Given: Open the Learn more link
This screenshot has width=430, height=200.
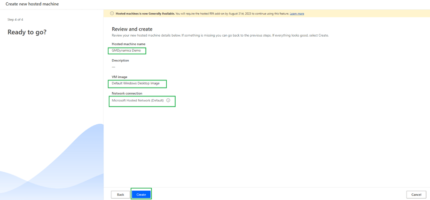Looking at the screenshot, I should point(297,14).
